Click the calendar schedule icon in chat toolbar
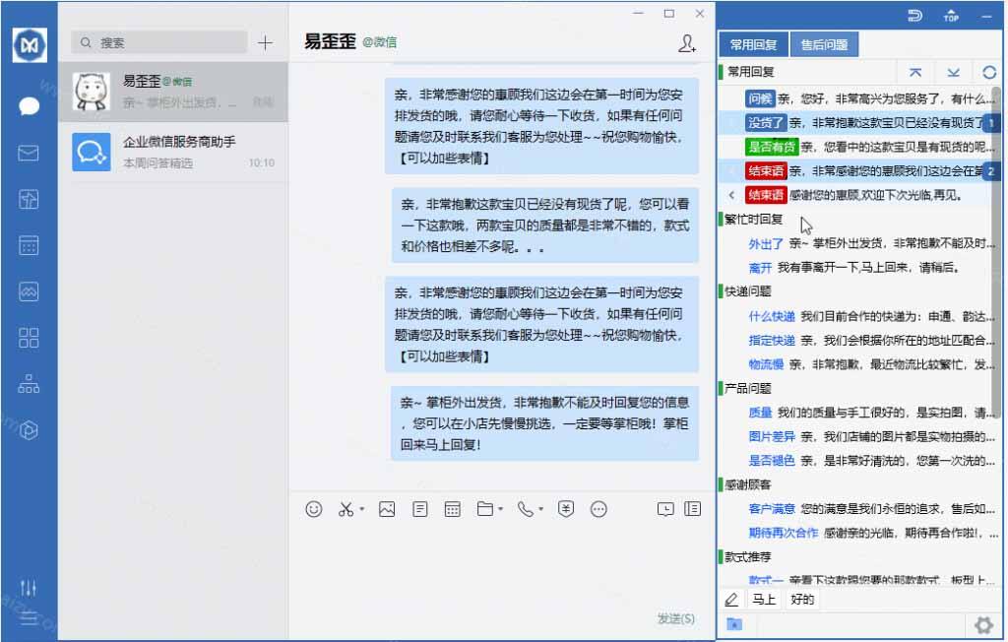The width and height of the screenshot is (1008, 642). 453,509
